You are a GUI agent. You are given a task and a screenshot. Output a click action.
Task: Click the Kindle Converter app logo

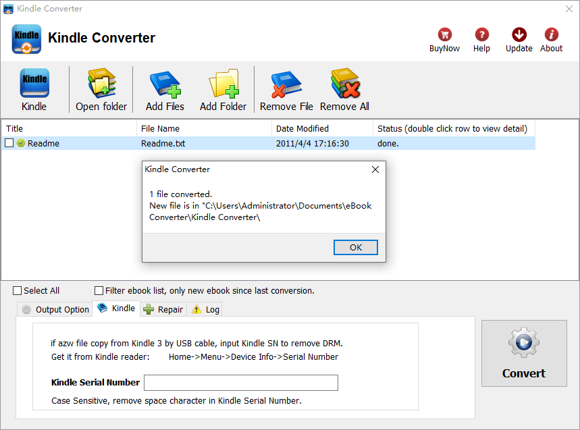pos(26,39)
